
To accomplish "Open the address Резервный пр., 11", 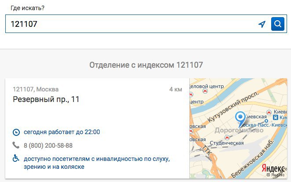I will coord(46,99).
